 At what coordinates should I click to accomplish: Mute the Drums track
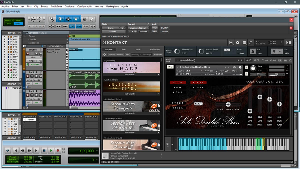[x=40, y=53]
